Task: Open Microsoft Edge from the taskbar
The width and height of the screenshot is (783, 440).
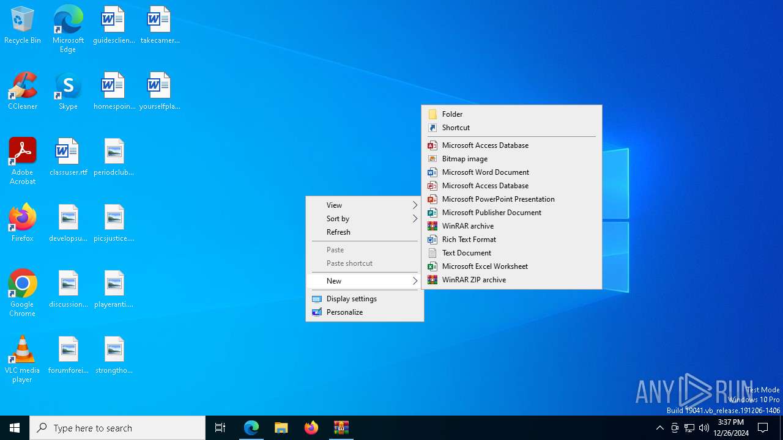Action: click(x=251, y=428)
